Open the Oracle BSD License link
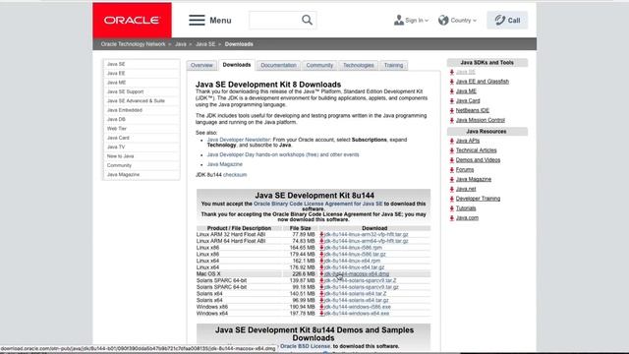 305,346
